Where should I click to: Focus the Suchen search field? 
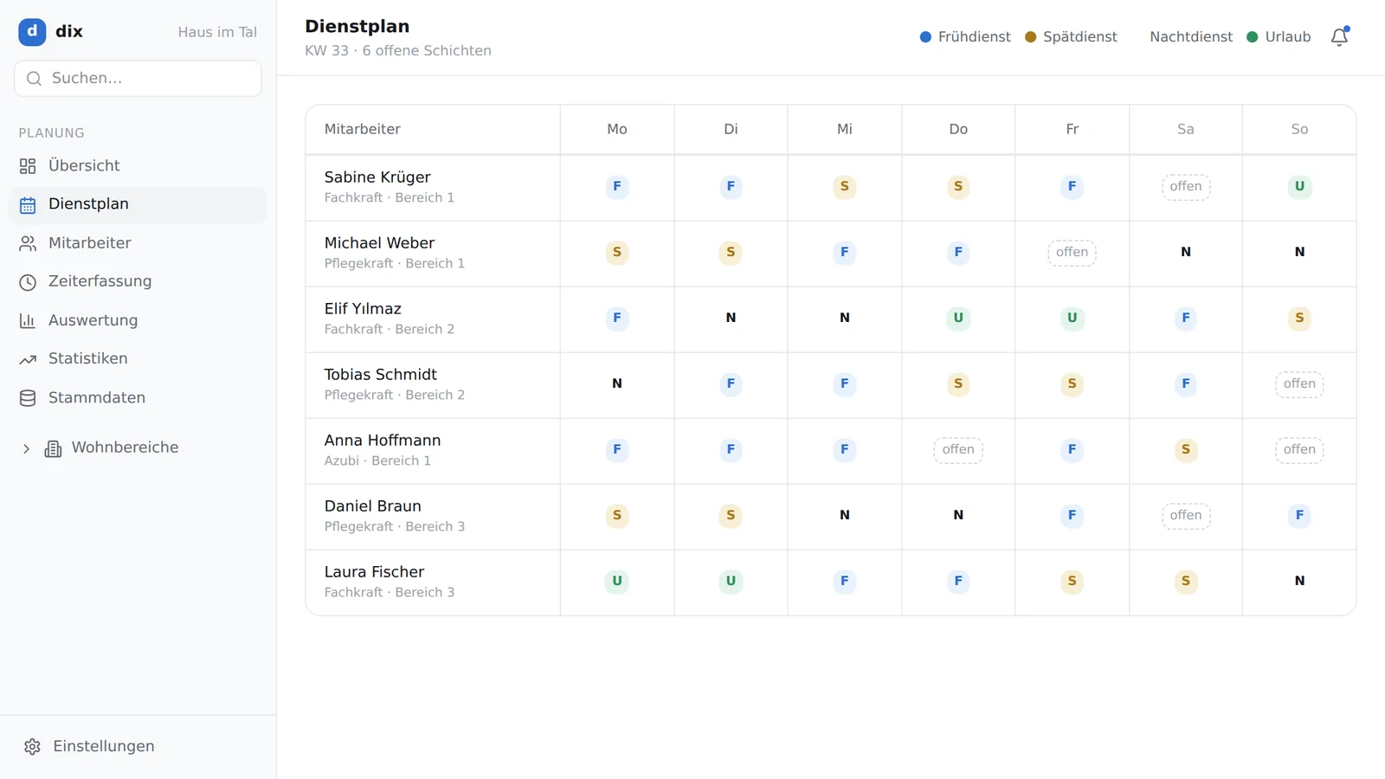tap(138, 79)
